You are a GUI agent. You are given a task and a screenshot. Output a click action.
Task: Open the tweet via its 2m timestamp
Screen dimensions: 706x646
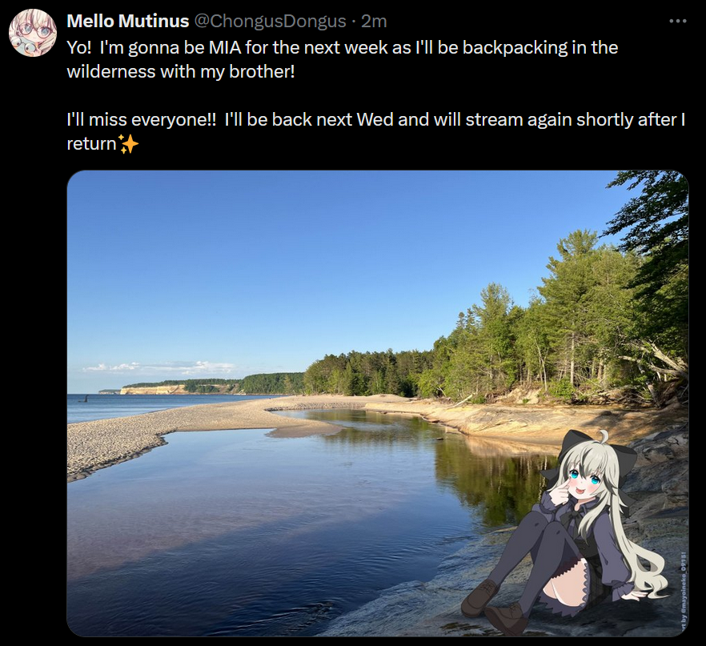374,21
